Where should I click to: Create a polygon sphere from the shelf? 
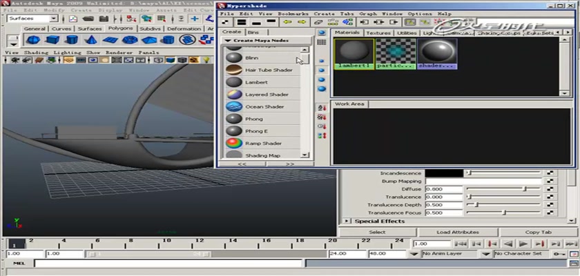33,39
